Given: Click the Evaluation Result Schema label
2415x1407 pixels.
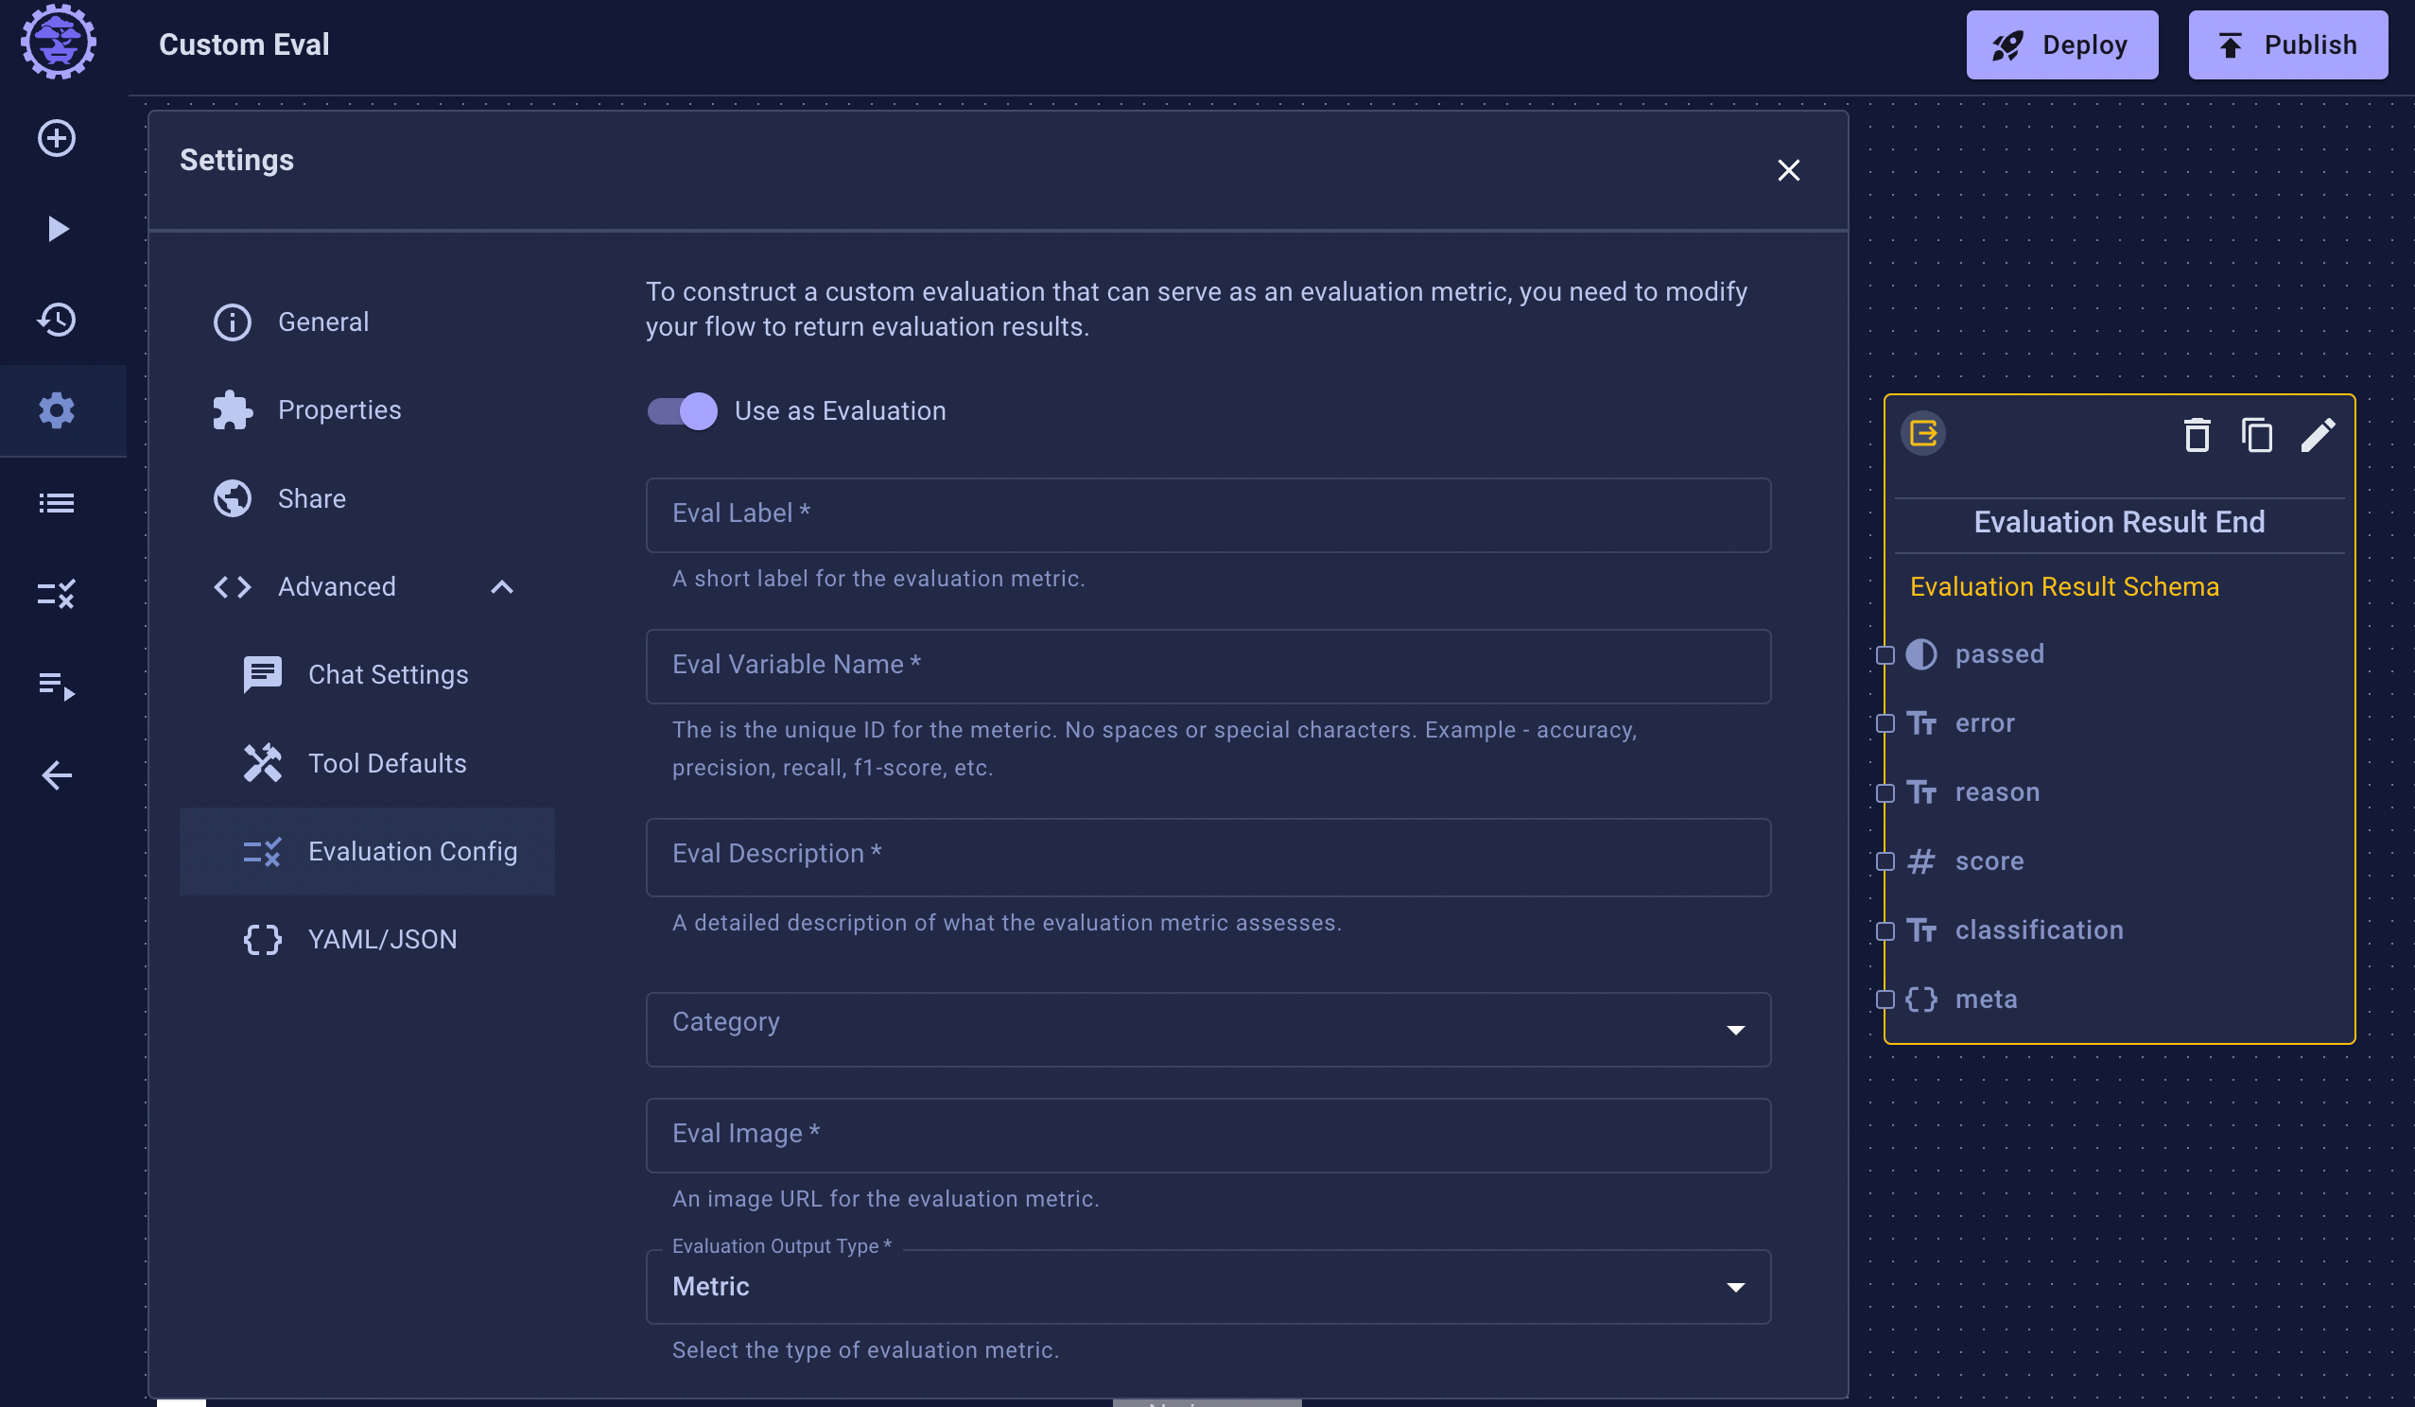Looking at the screenshot, I should tap(2064, 586).
